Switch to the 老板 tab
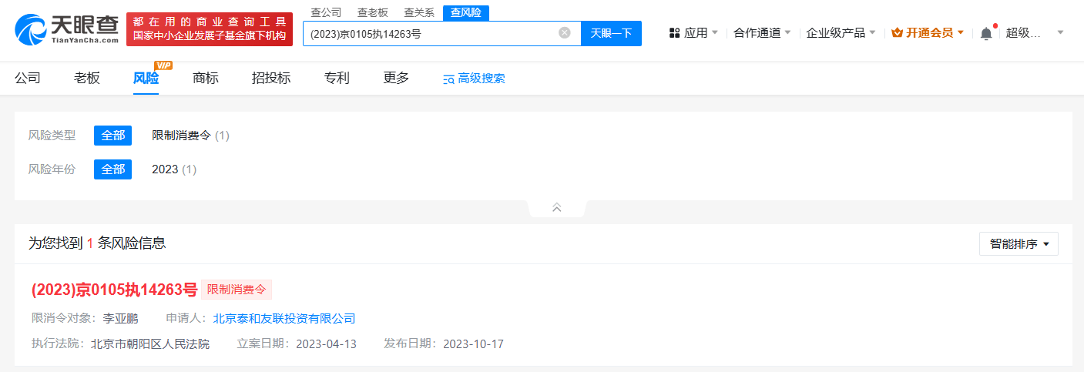Screen dimensions: 1084x372 pos(87,78)
